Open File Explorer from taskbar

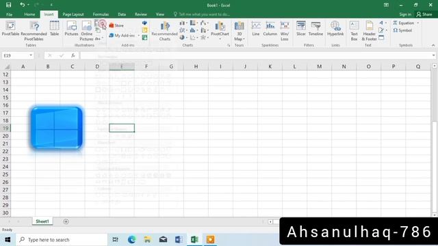click(x=147, y=240)
